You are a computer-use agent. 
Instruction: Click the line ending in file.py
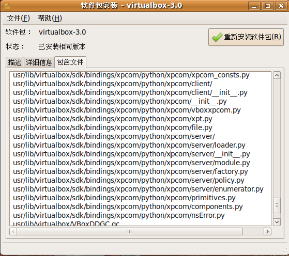tap(113, 127)
